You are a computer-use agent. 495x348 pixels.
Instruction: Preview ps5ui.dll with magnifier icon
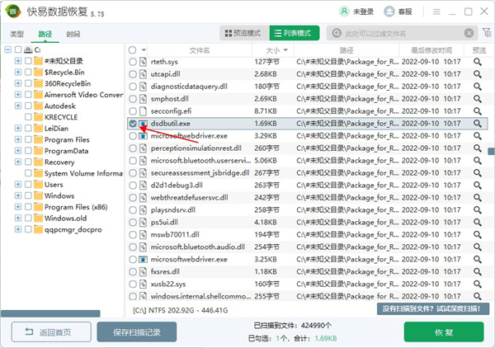pos(478,223)
